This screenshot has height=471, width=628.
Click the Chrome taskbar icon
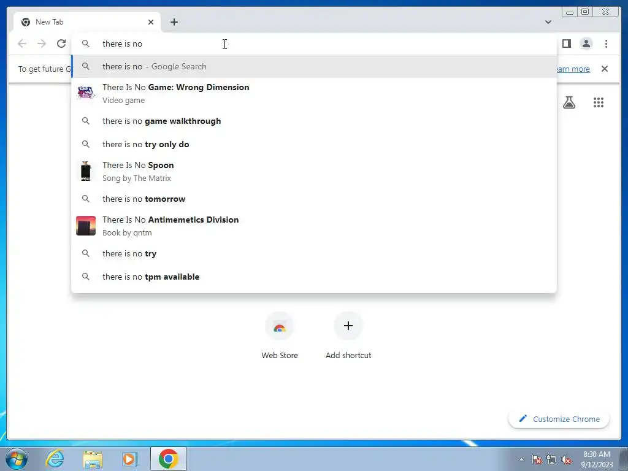[x=168, y=459]
